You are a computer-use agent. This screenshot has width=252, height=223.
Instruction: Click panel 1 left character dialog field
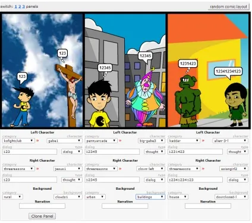point(30,152)
